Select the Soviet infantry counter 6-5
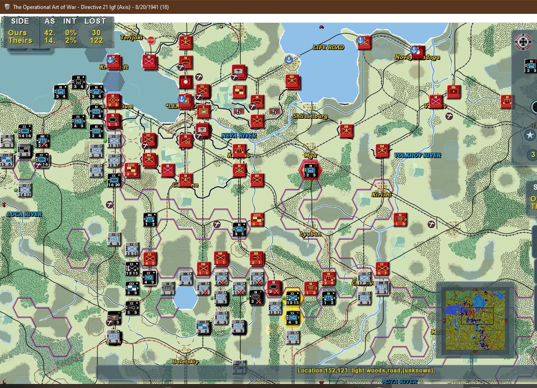This screenshot has width=537, height=388. (x=149, y=259)
